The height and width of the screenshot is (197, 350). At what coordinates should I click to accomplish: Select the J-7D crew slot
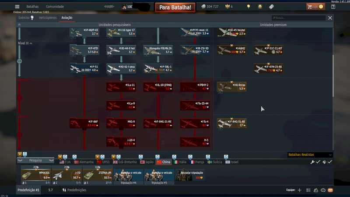coord(67,176)
